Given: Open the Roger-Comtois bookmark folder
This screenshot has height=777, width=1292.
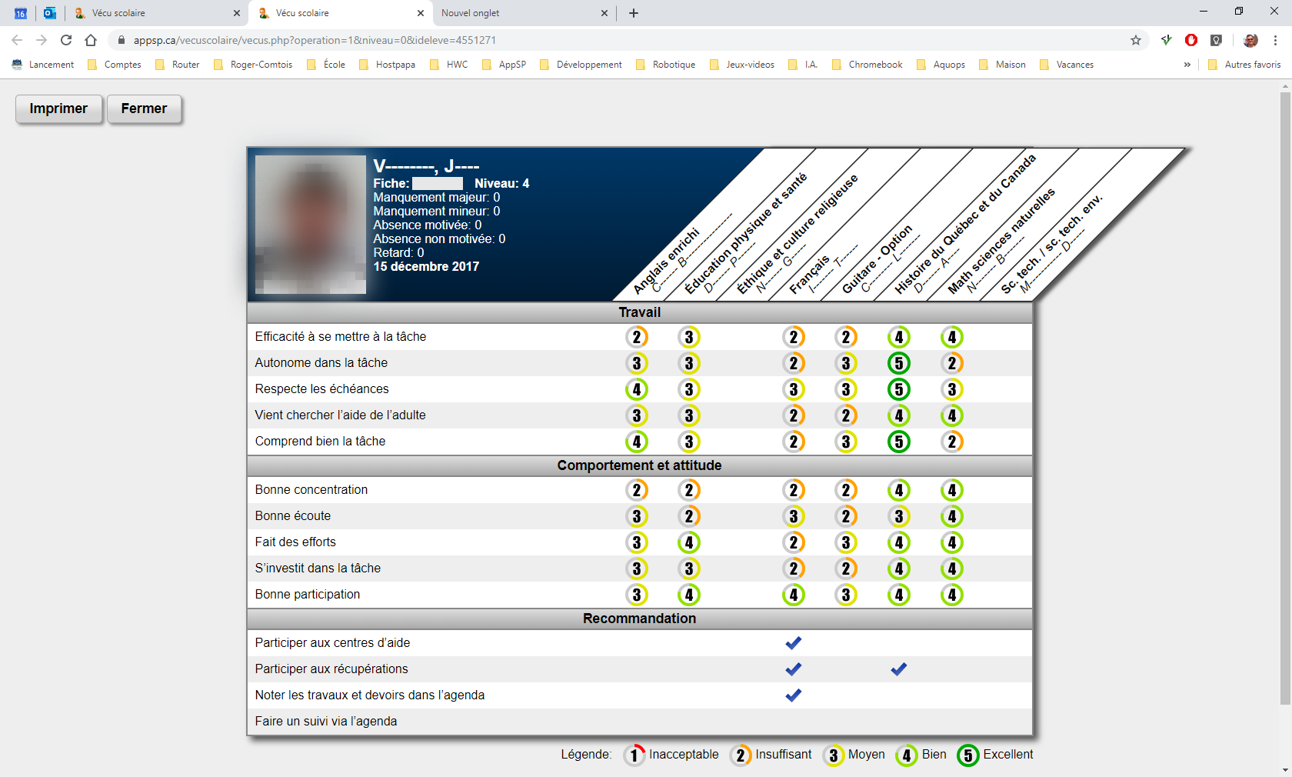Looking at the screenshot, I should point(253,65).
